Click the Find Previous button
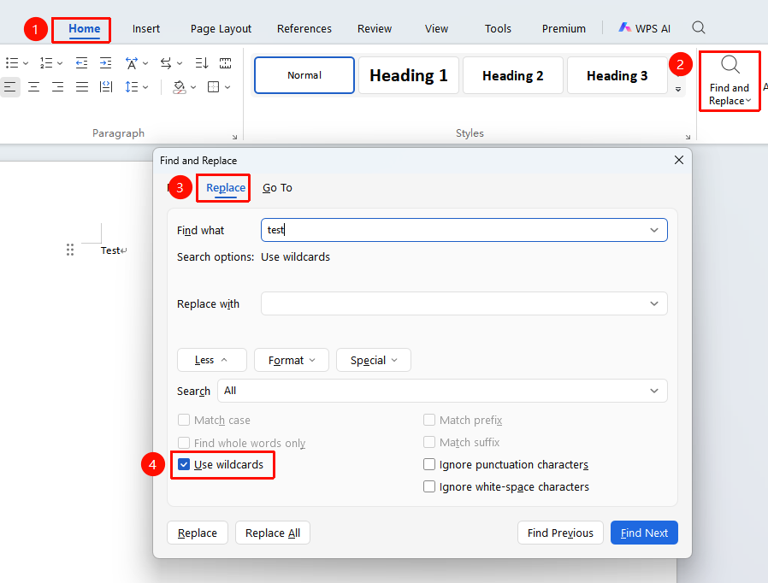The height and width of the screenshot is (583, 768). click(x=560, y=533)
